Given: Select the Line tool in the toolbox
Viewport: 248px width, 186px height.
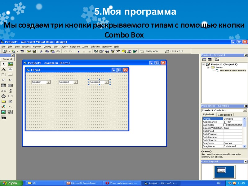Looking at the screenshot, I should pyautogui.click(x=10, y=107).
